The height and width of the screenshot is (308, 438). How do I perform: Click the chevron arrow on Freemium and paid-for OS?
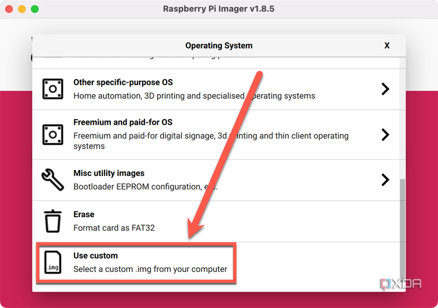pyautogui.click(x=385, y=134)
